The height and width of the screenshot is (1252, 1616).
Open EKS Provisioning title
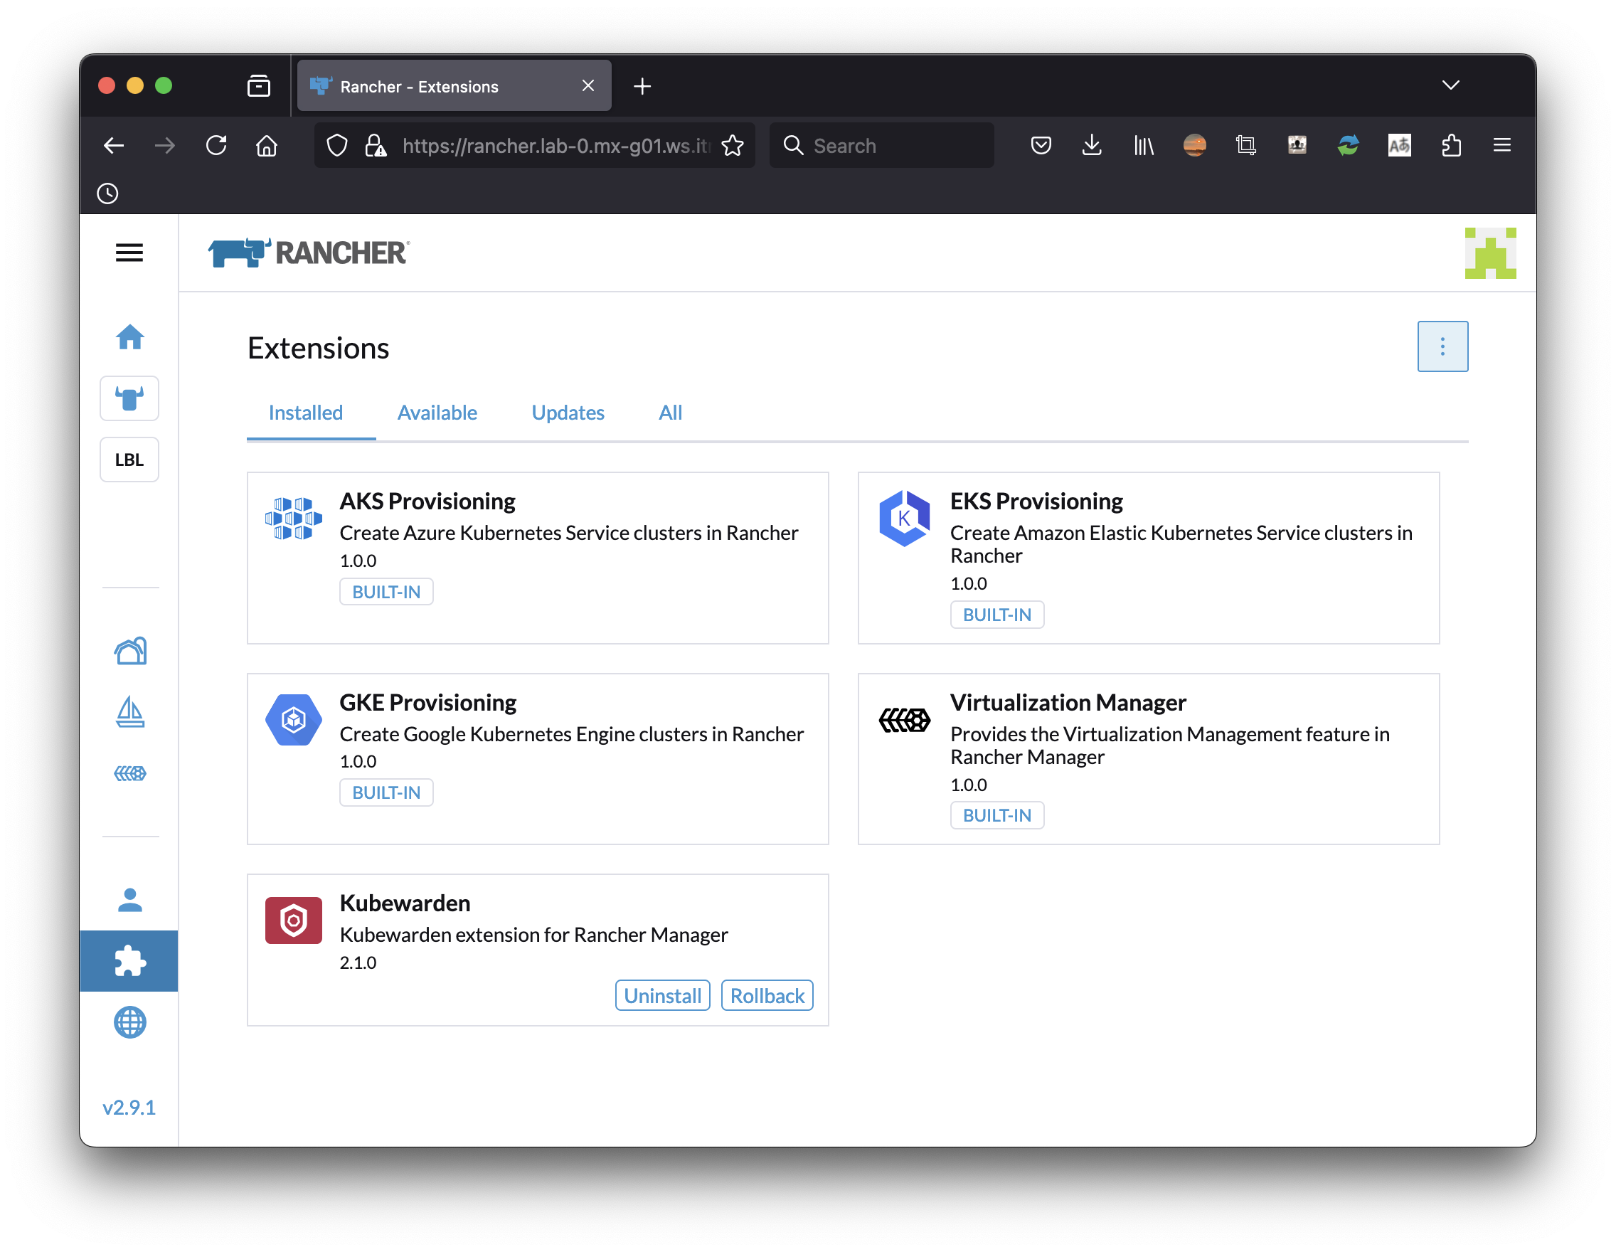(1036, 501)
